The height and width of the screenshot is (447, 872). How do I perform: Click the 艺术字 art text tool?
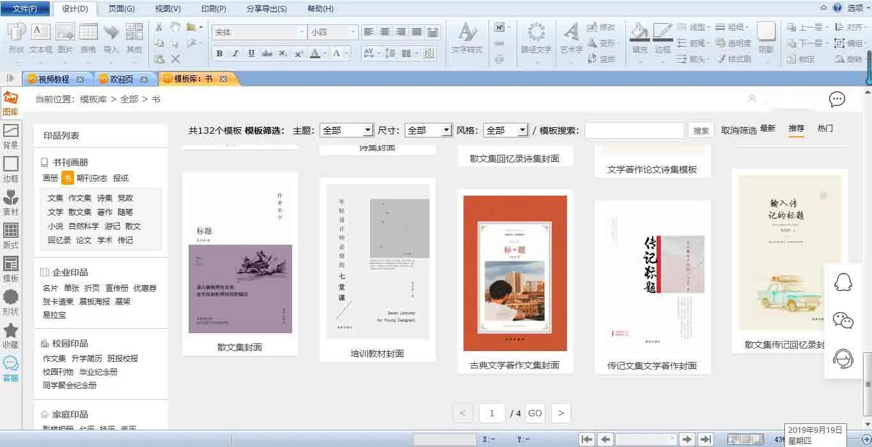coord(571,38)
